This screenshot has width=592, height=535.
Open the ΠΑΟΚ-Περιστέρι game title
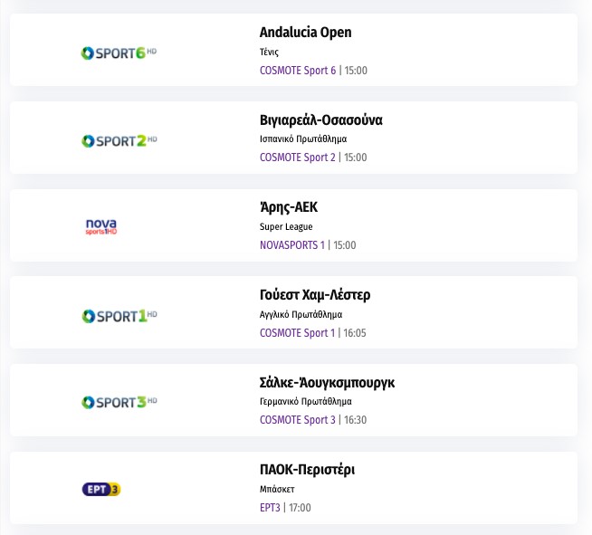[x=307, y=470]
